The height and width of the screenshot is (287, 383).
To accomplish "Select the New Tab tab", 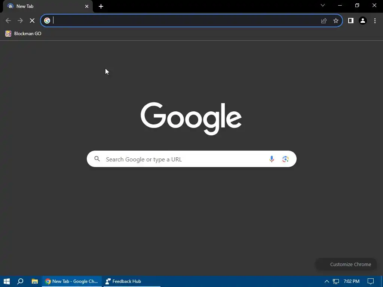I will [48, 6].
